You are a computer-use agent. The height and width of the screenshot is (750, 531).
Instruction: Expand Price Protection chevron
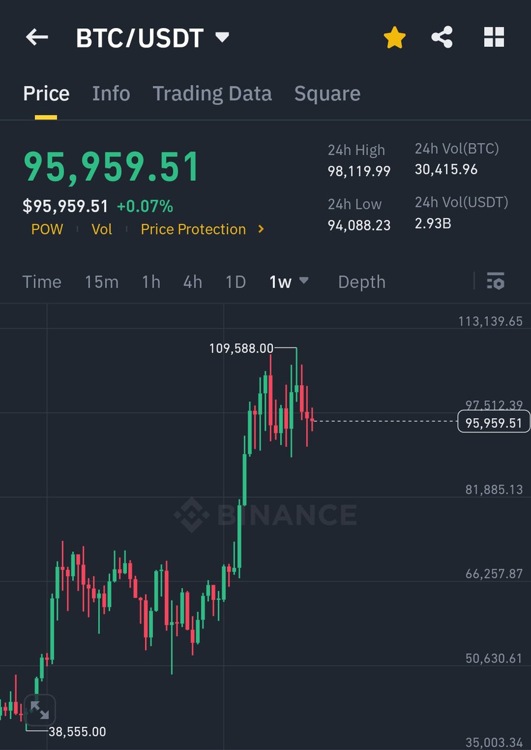coord(261,229)
